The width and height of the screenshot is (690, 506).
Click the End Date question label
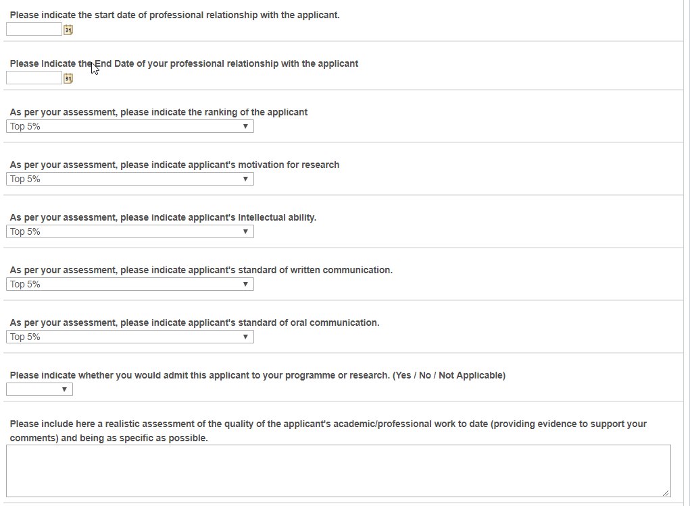click(184, 63)
